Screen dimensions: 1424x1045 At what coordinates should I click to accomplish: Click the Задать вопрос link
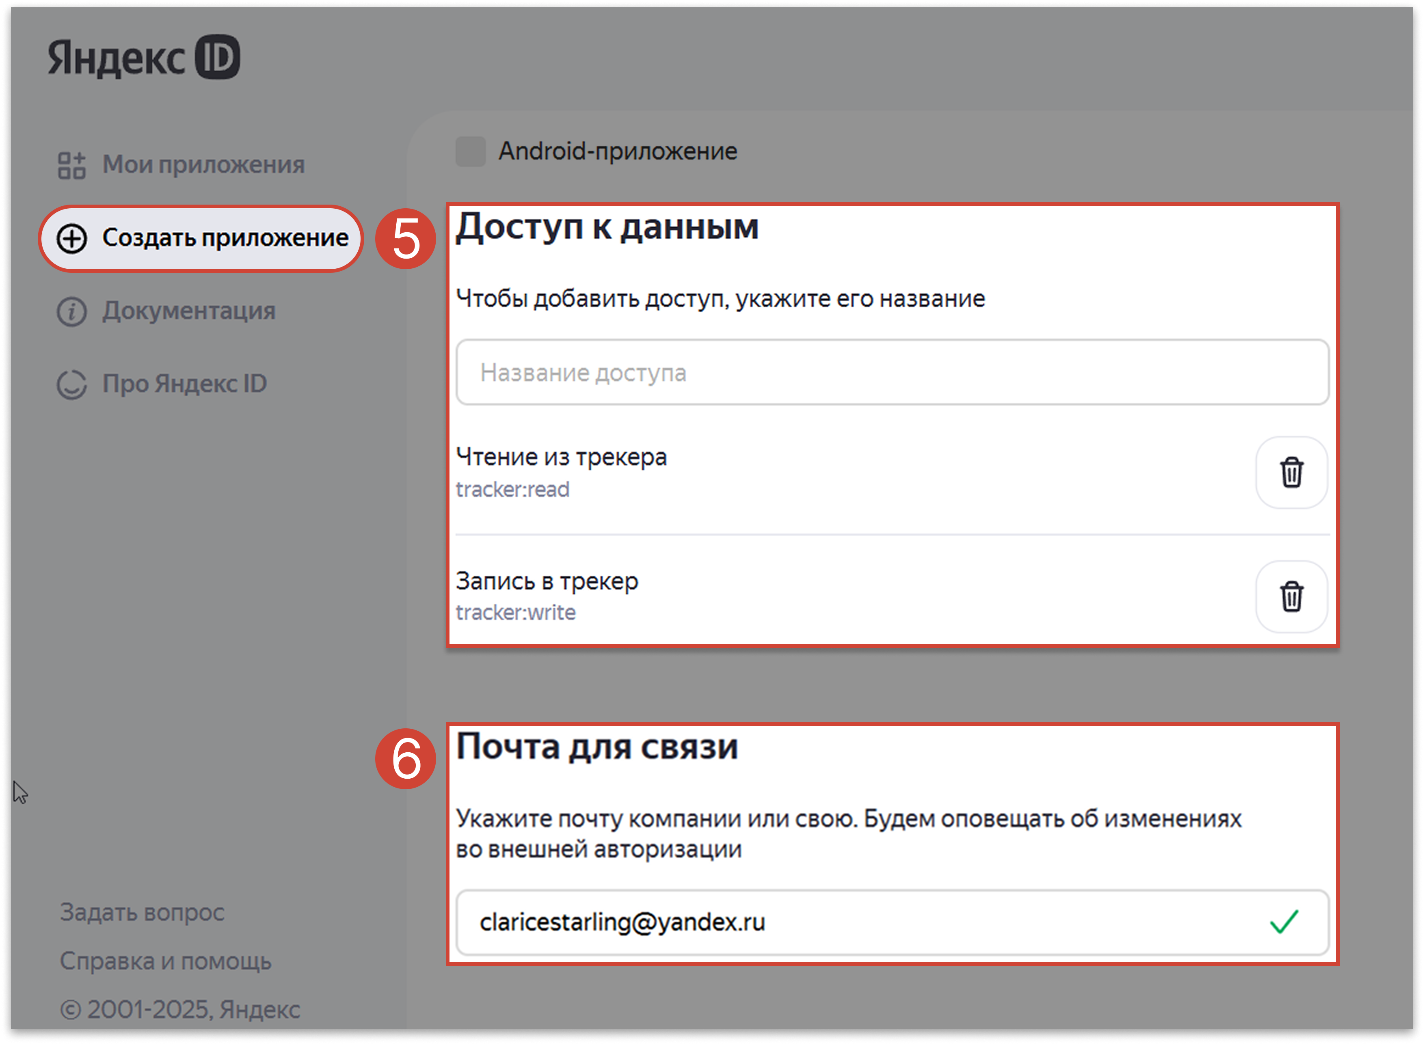pyautogui.click(x=143, y=913)
